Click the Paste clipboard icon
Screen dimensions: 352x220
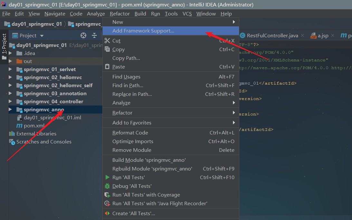click(x=107, y=67)
